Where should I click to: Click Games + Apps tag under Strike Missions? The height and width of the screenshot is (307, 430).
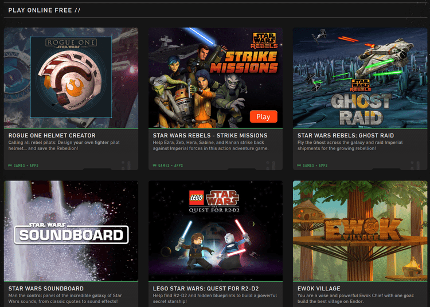[x=171, y=166]
